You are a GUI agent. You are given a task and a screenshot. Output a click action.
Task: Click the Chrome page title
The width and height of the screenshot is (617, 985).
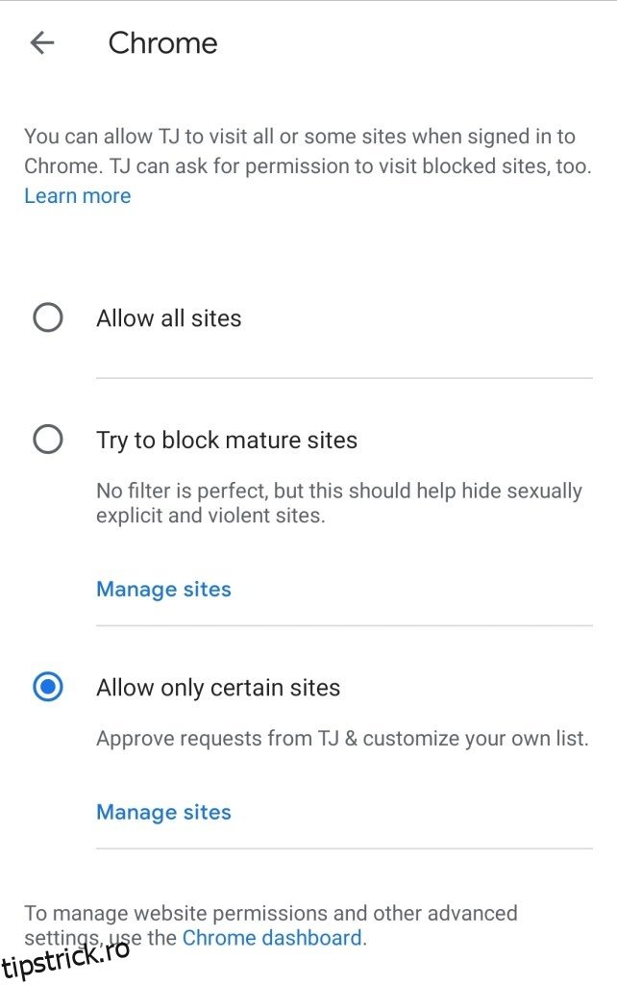tap(162, 43)
